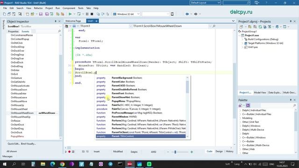The width and height of the screenshot is (299, 168).
Task: Open the Model View tab
Action: pos(260,92)
